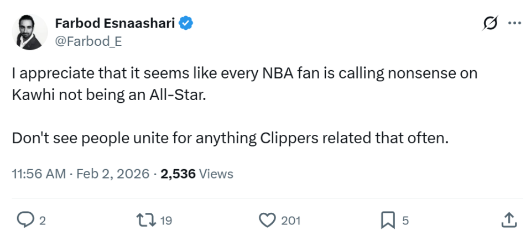Viewport: 531px width, 236px height.
Task: Open the three-dot more options menu
Action: tap(514, 23)
